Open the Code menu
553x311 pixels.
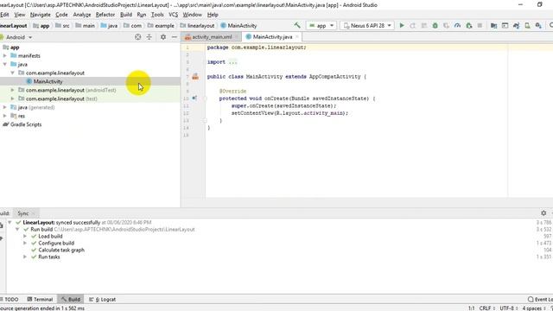point(61,15)
